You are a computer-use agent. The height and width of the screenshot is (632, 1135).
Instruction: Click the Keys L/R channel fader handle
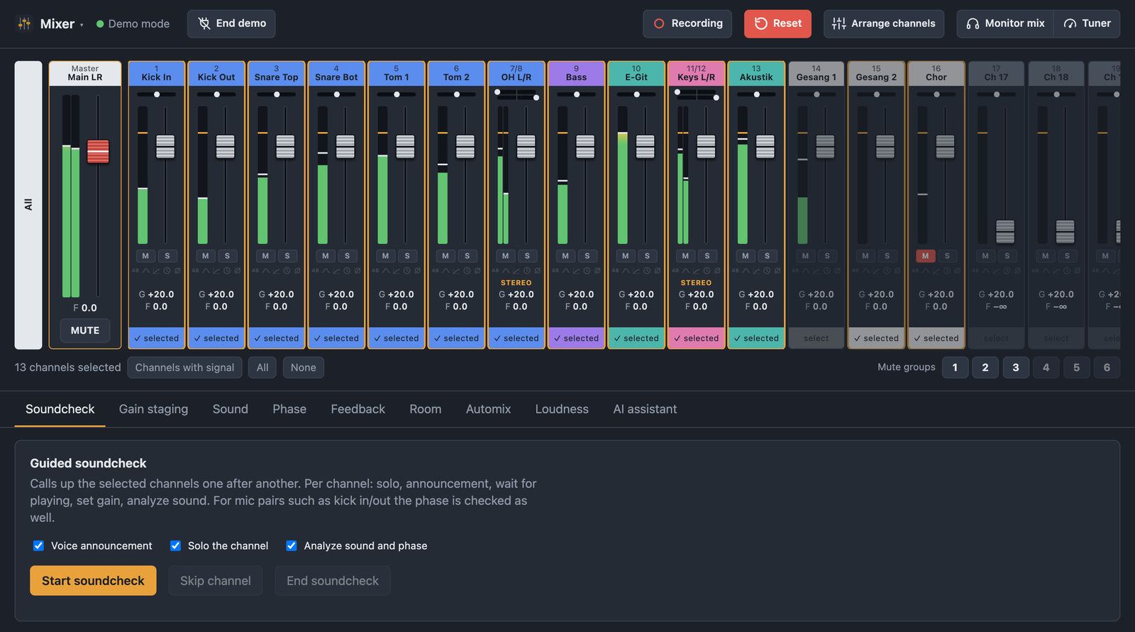click(x=706, y=146)
